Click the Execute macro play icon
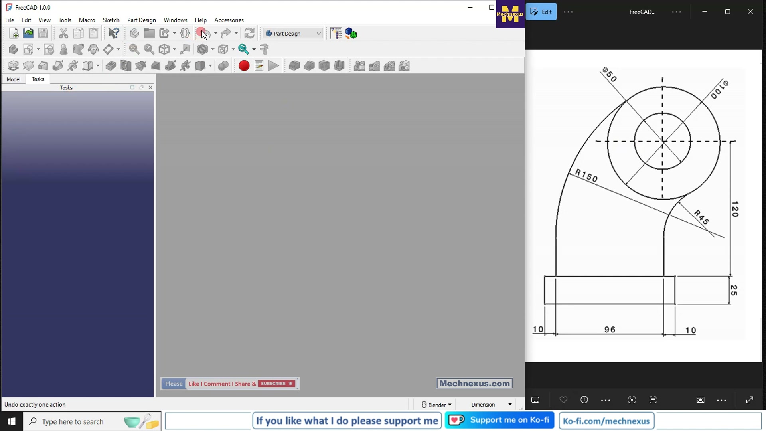 pos(274,66)
